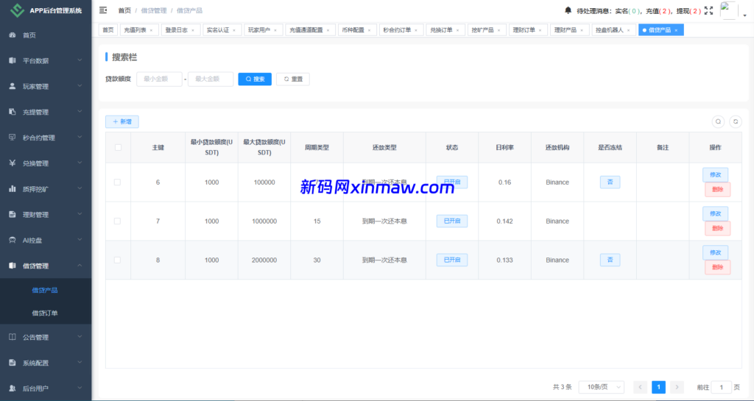Click the AI控盘 robot icon
Image resolution: width=754 pixels, height=401 pixels.
[x=13, y=240]
